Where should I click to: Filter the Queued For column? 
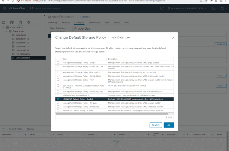(162, 135)
